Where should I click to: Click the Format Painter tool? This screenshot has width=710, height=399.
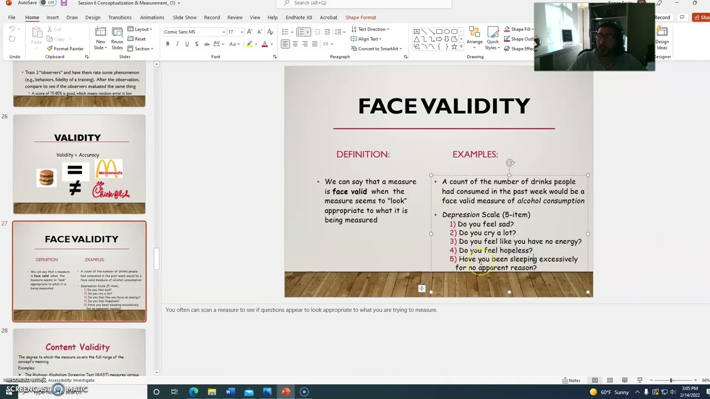pos(65,49)
